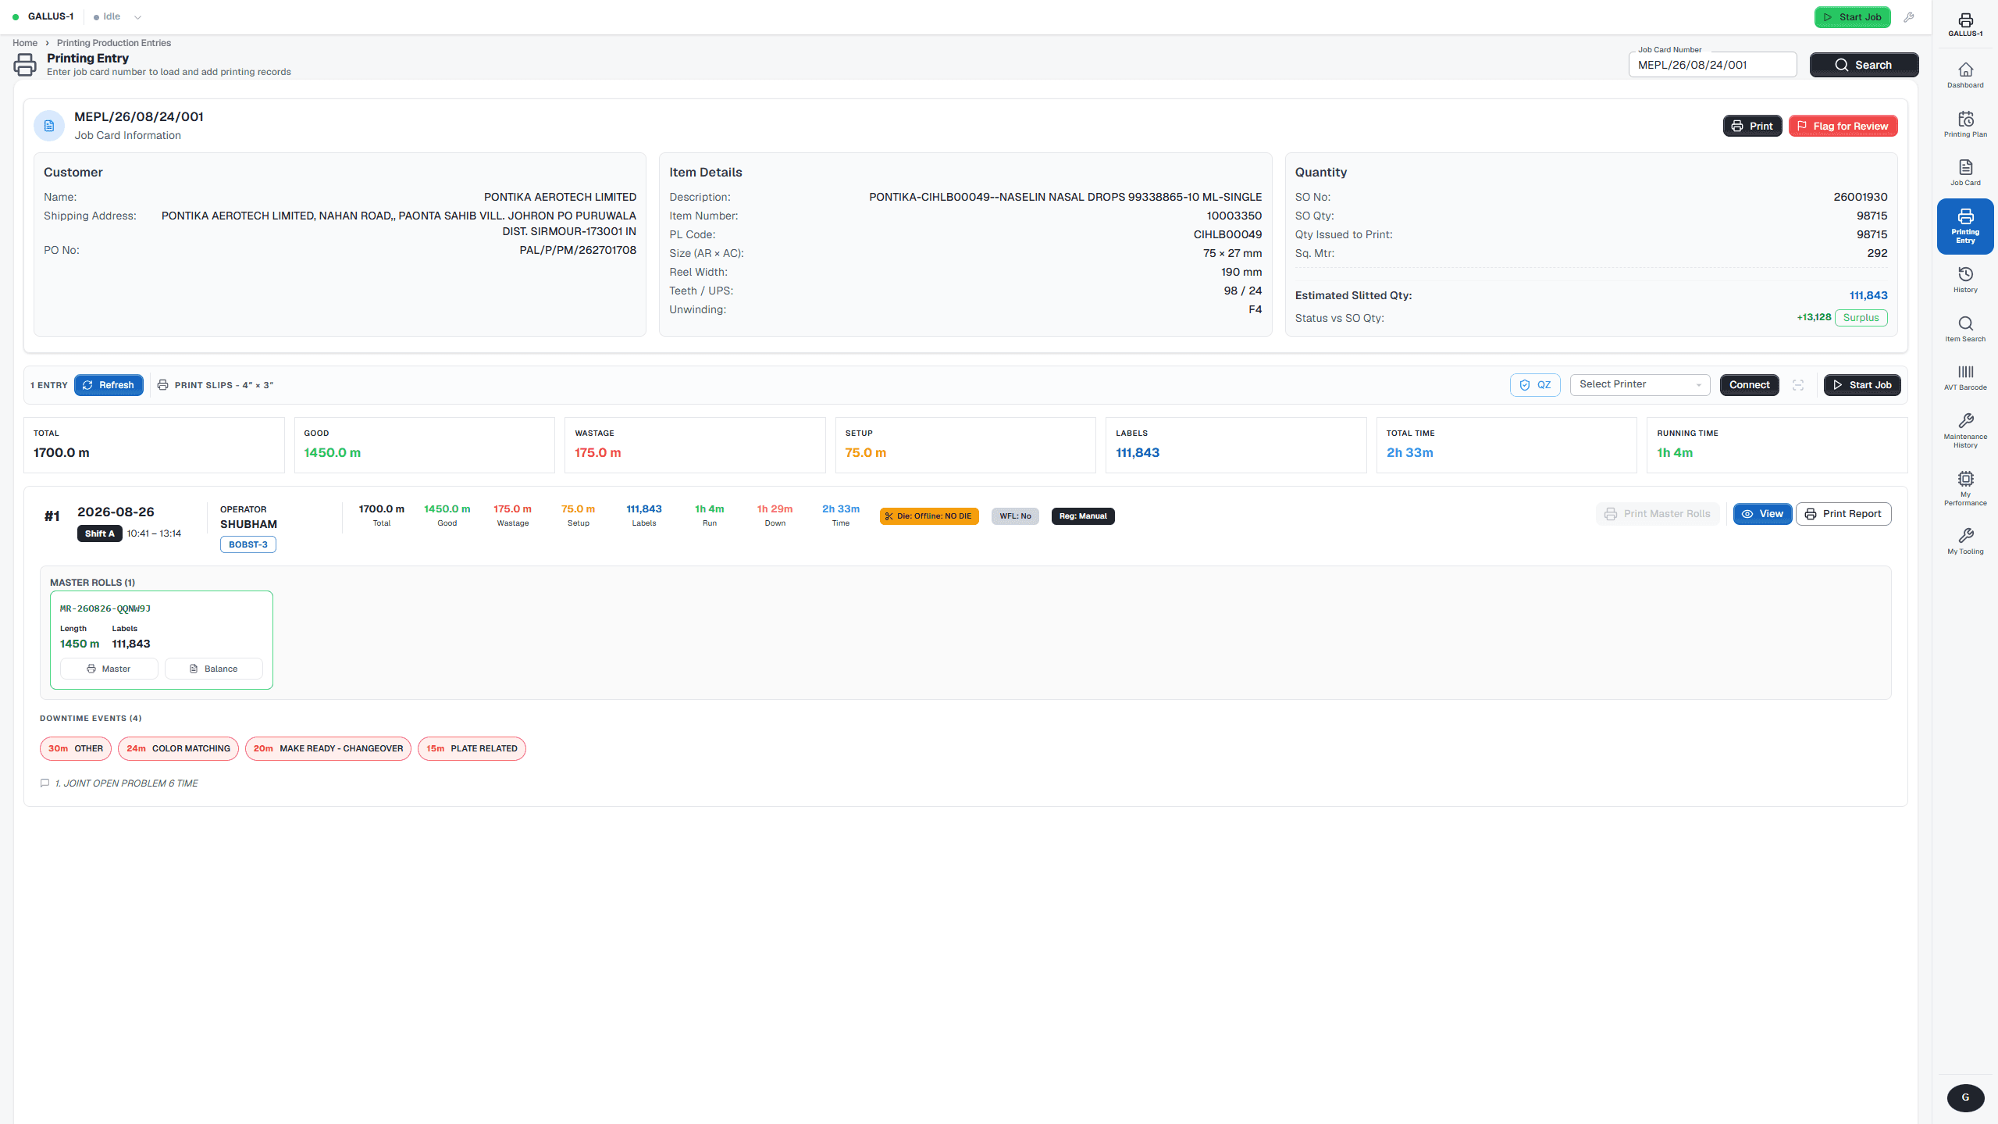Open Item Search in sidebar

pos(1965,329)
